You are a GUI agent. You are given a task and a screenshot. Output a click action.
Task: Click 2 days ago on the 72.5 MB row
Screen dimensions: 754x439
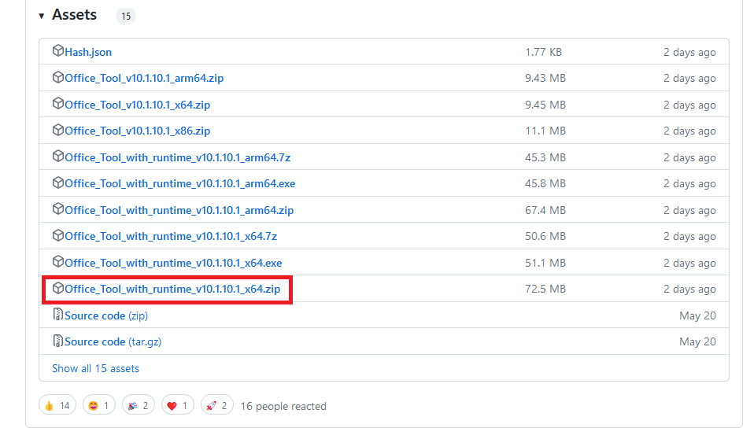tap(689, 290)
